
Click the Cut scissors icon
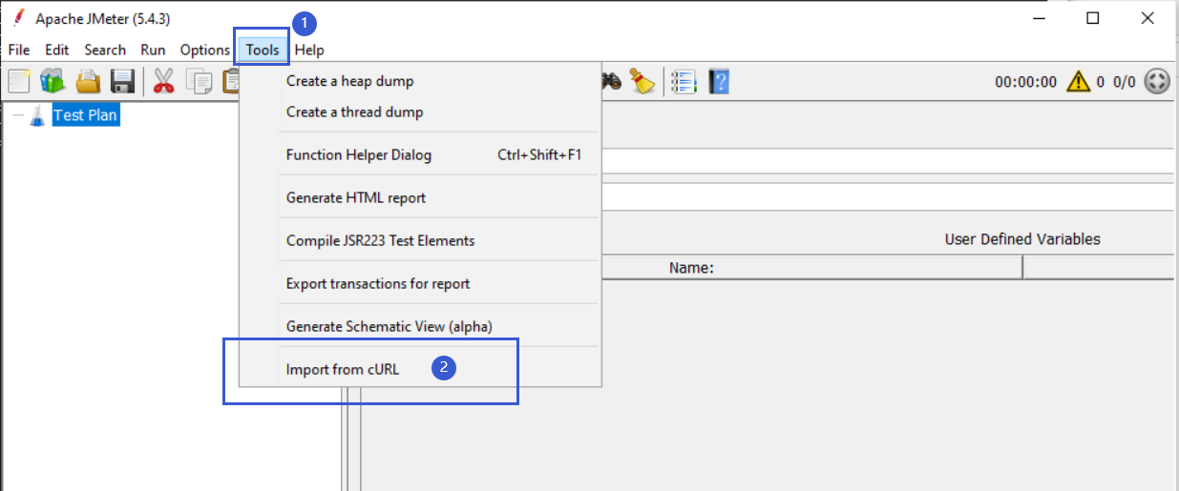coord(164,81)
